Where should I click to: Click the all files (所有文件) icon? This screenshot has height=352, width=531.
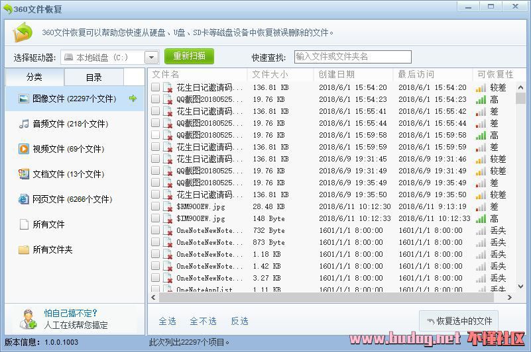[x=24, y=224]
